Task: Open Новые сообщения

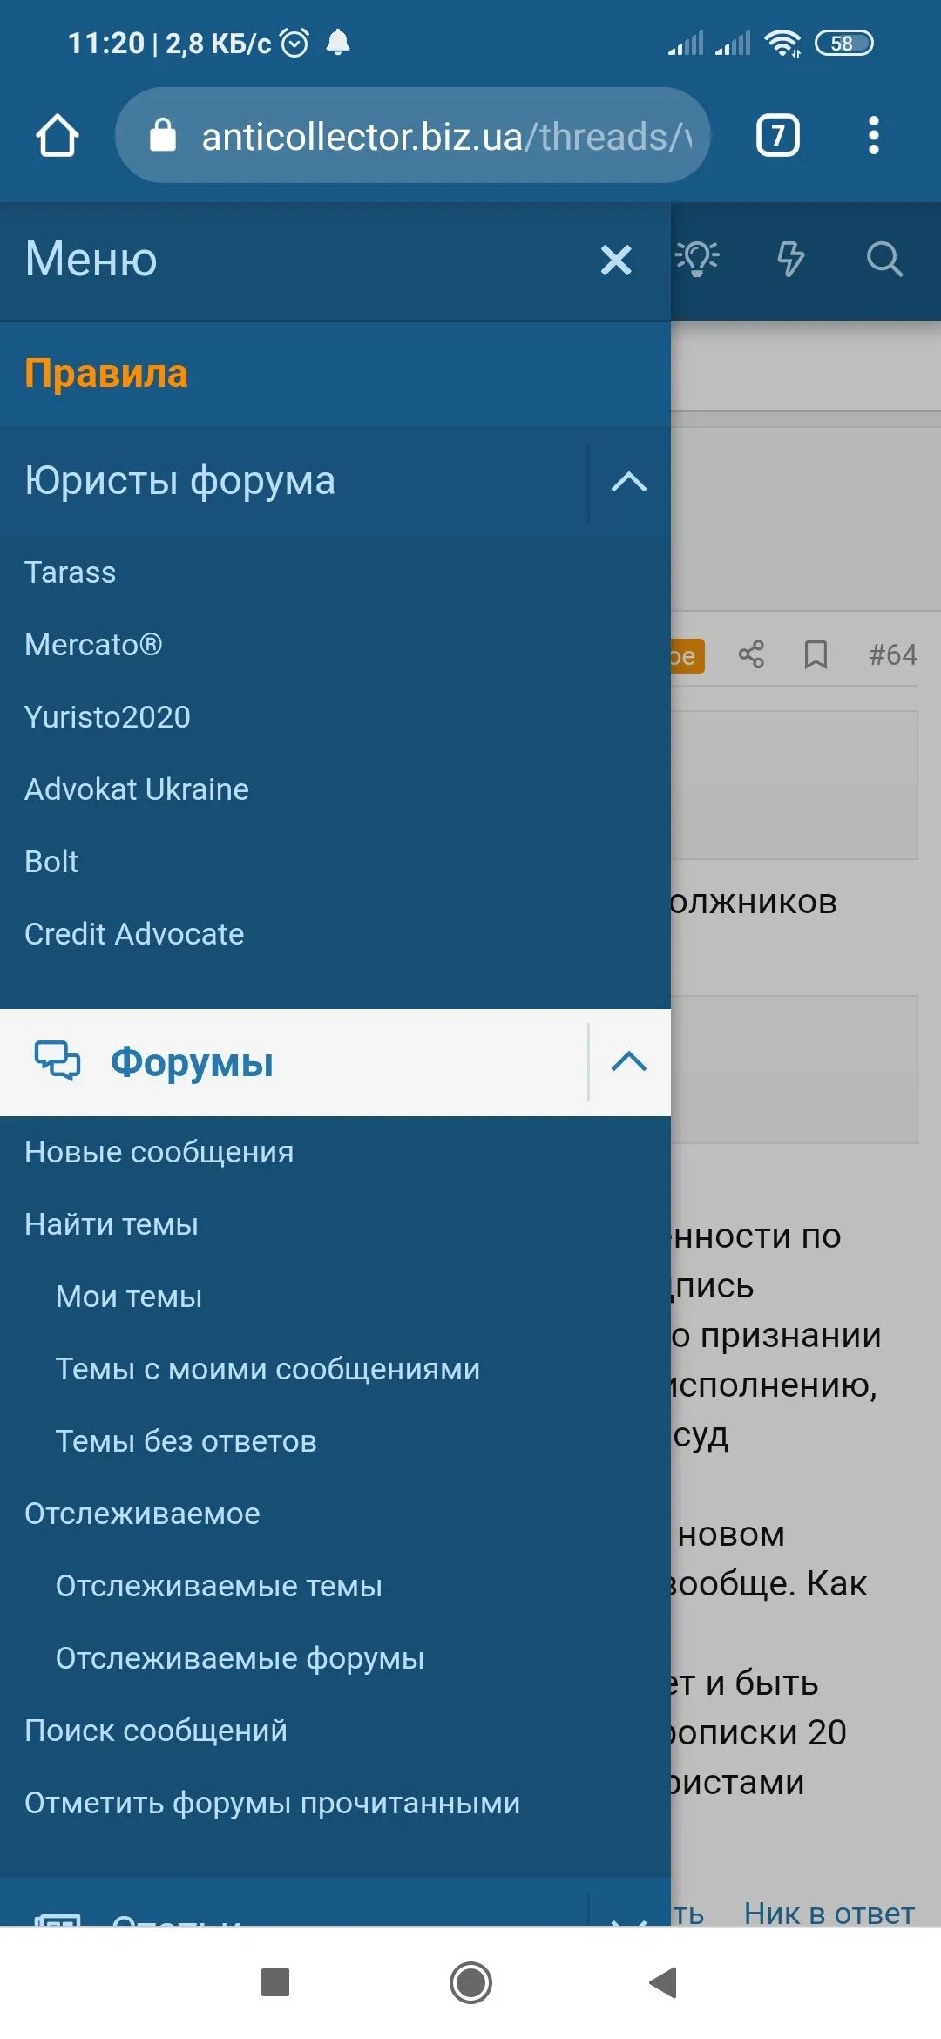Action: tap(159, 1152)
